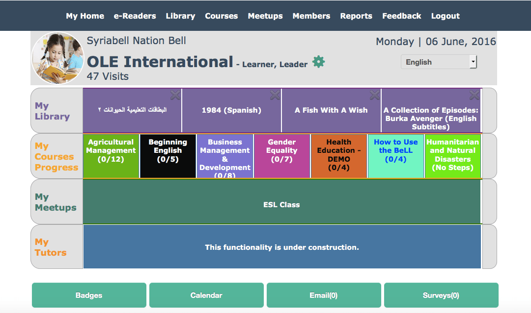531x313 pixels.
Task: Remove 1984 (Spanish) from library
Action: 275,95
